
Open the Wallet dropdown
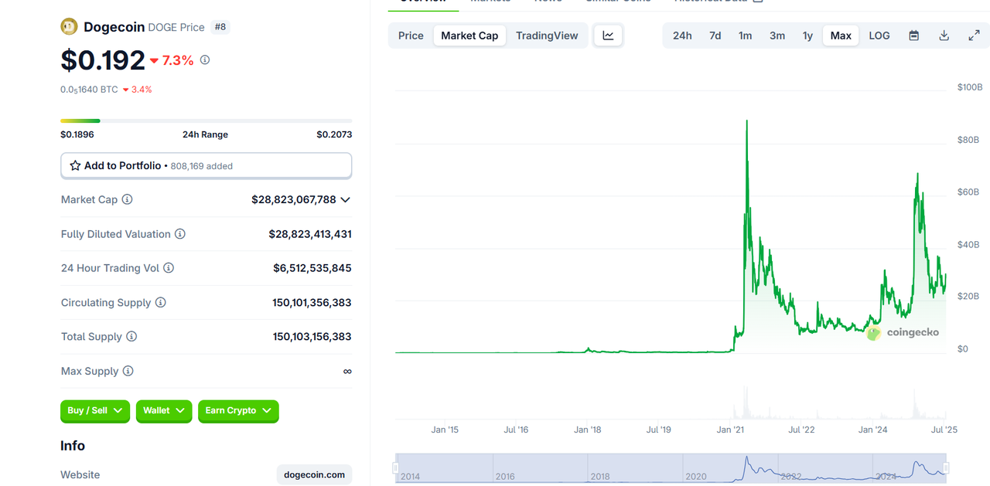tap(164, 411)
